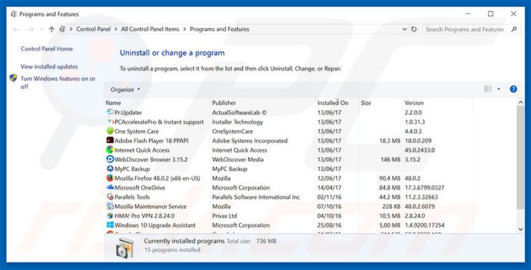Screen dimensions: 531x270
Task: Open the address bar history dropdown
Action: [405, 29]
